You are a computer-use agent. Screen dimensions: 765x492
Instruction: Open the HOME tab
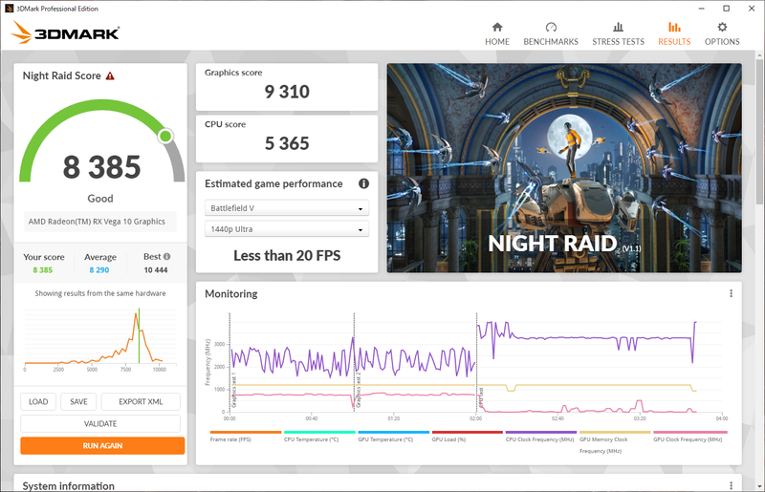[x=496, y=34]
